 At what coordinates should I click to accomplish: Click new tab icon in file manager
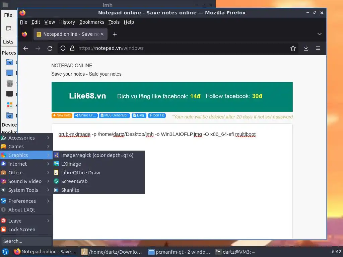point(8,28)
